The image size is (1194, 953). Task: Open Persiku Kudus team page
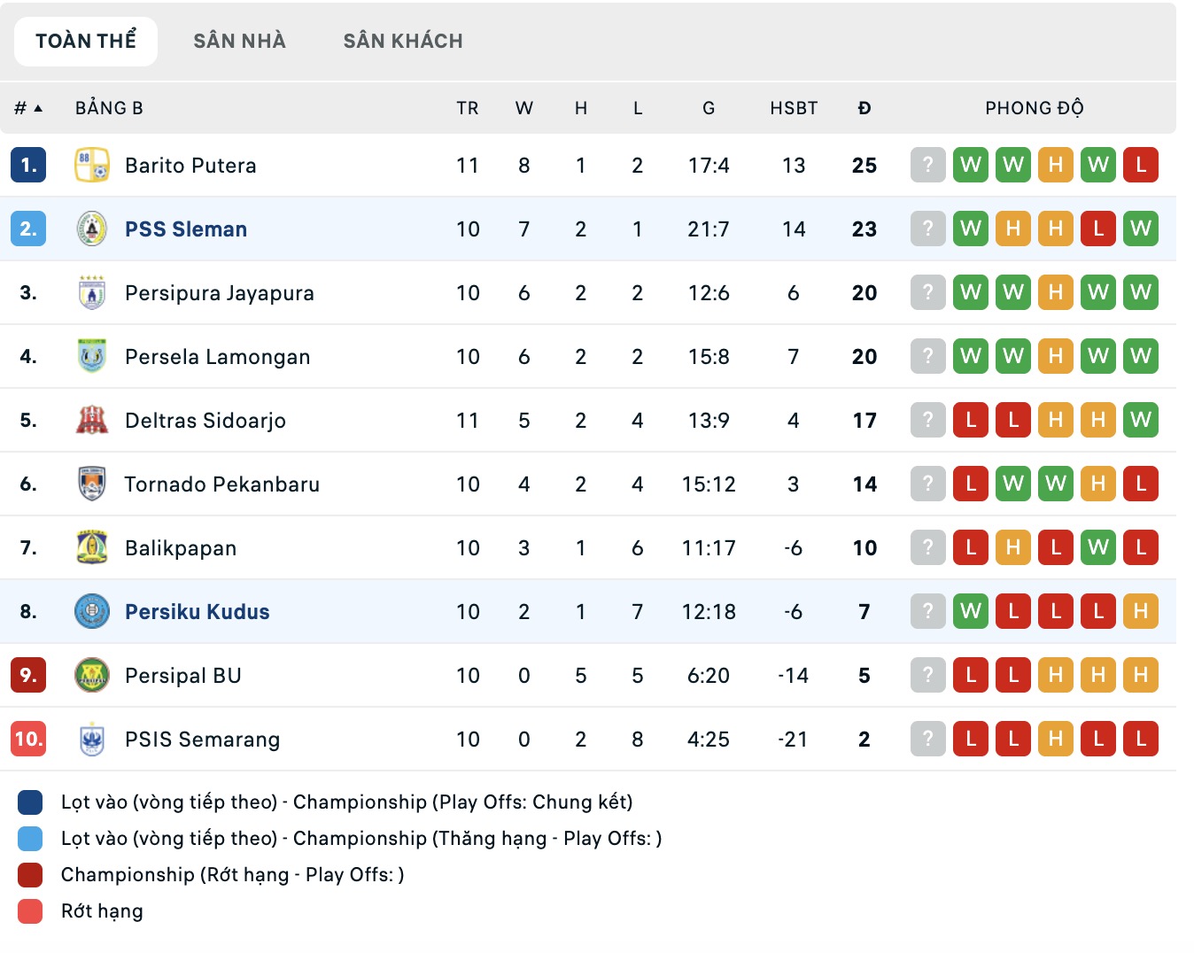(x=197, y=611)
